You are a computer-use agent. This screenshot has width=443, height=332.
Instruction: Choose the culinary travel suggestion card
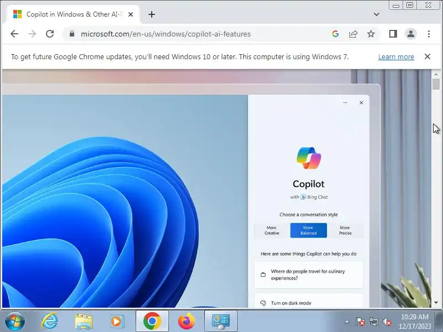coord(308,274)
